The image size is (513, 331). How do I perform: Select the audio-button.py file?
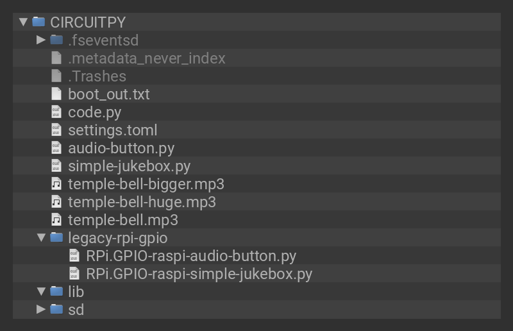point(121,148)
